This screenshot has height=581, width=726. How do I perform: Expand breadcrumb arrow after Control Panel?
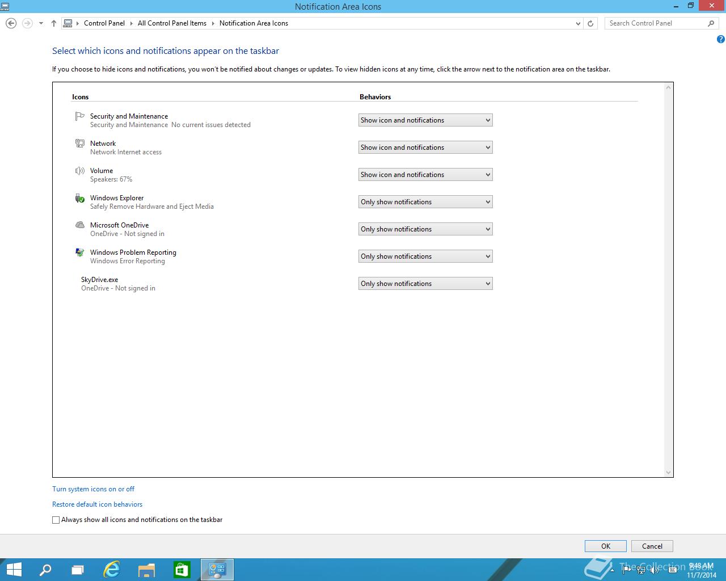[132, 23]
